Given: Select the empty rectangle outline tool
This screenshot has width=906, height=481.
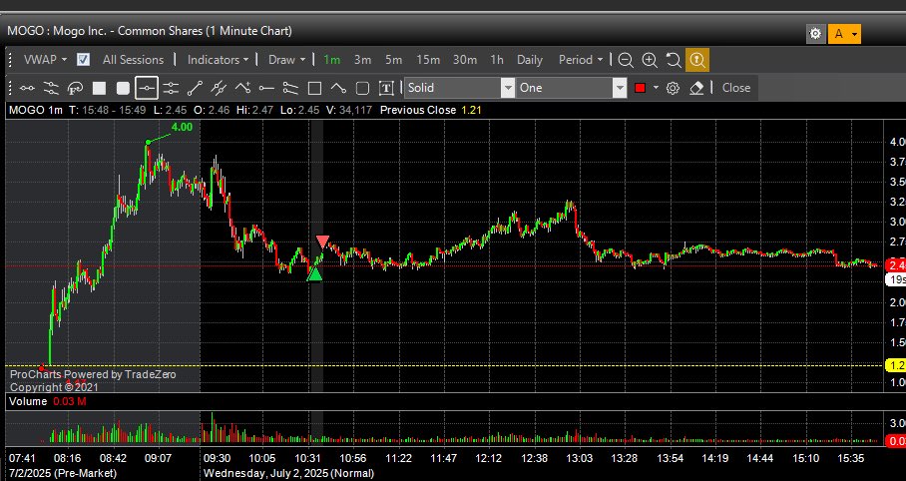Looking at the screenshot, I should [x=314, y=88].
